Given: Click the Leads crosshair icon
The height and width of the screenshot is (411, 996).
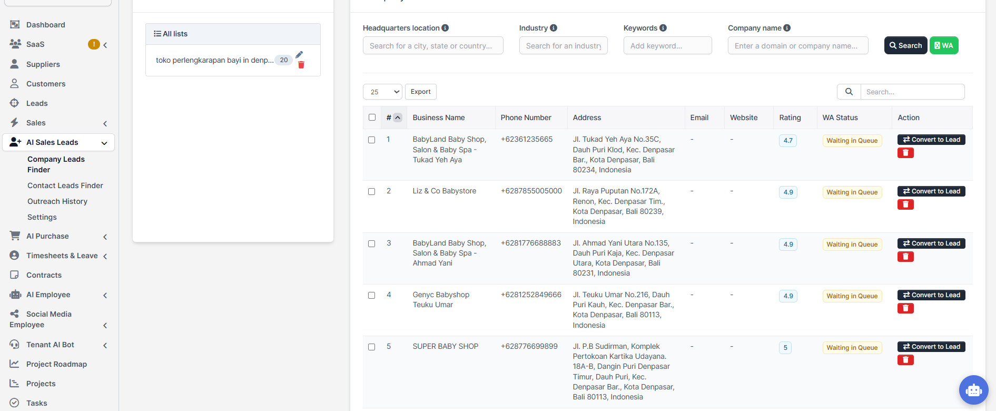Looking at the screenshot, I should [x=15, y=103].
